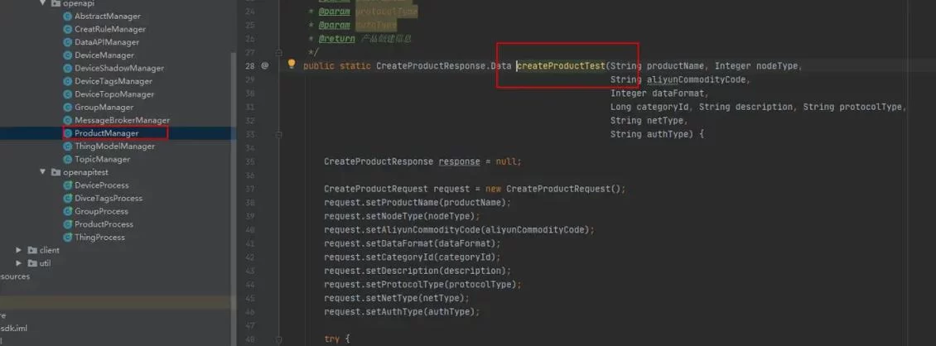Select the ProductProcess class file
Screen dimensions: 936x346
pos(104,224)
